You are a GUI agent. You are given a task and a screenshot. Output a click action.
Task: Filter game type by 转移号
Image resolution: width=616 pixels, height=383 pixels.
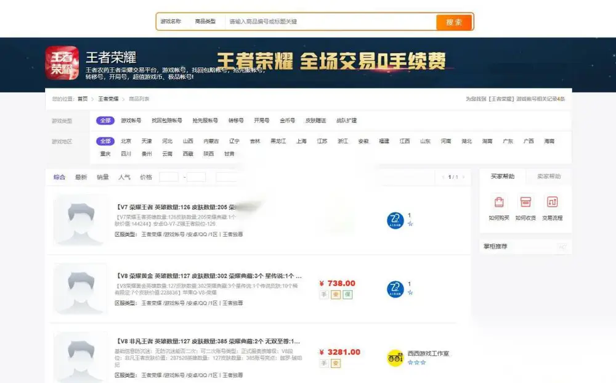pos(236,120)
